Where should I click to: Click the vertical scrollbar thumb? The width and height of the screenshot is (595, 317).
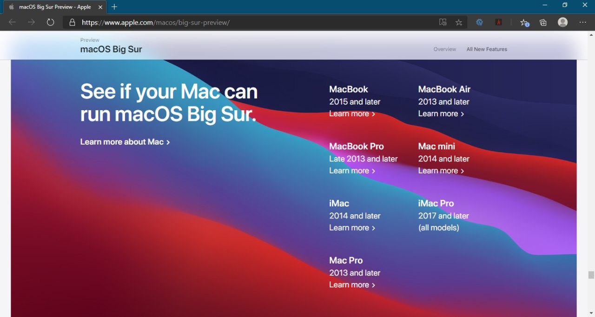[591, 275]
